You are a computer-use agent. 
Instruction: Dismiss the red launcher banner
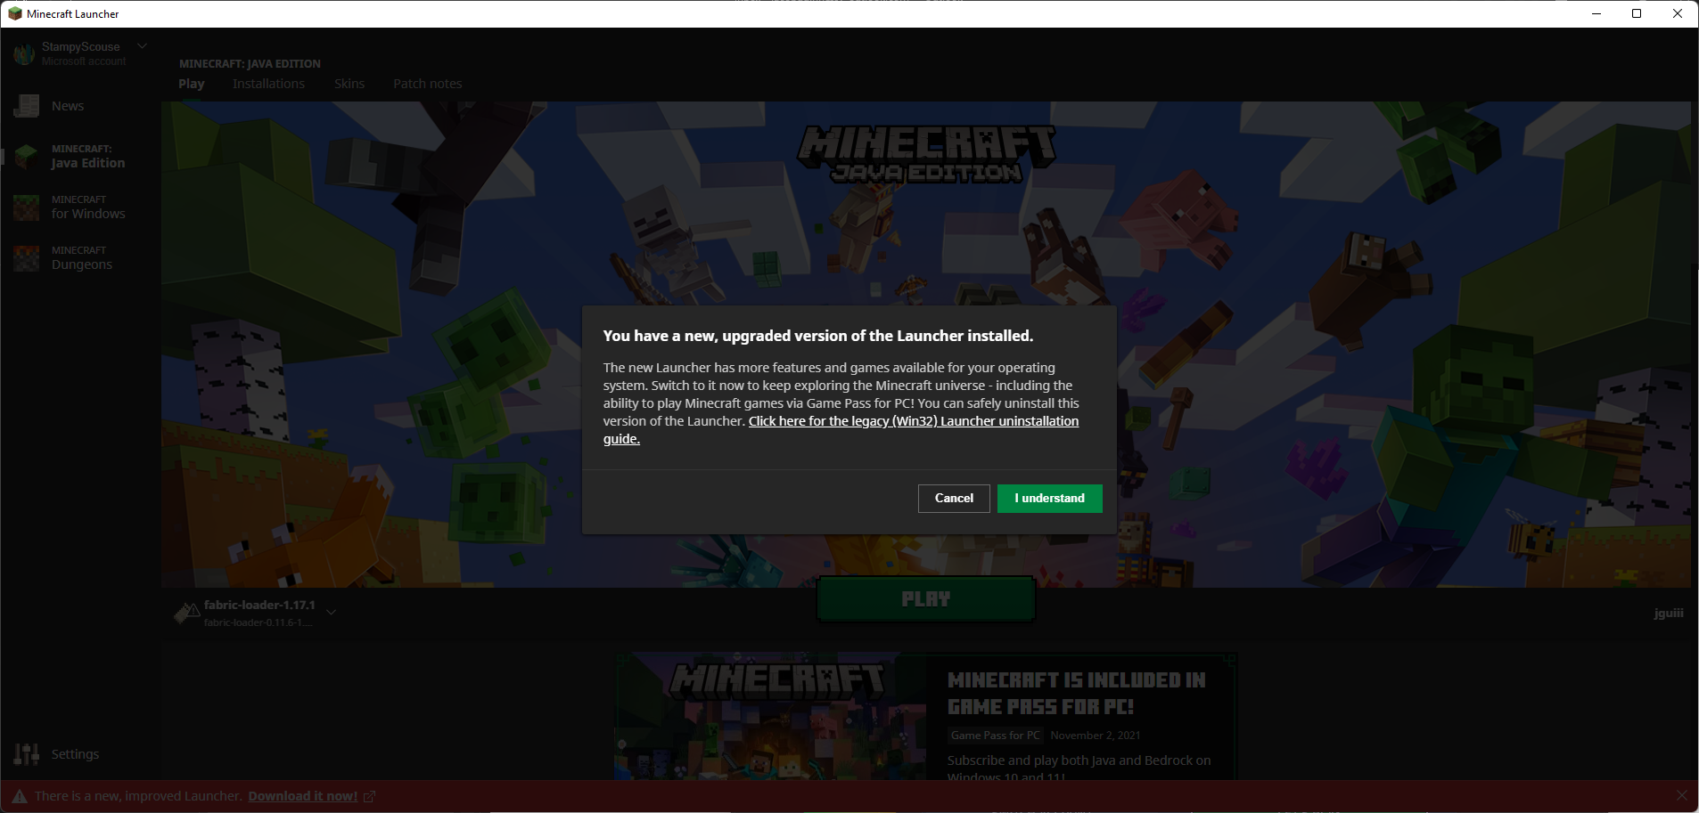coord(1681,795)
